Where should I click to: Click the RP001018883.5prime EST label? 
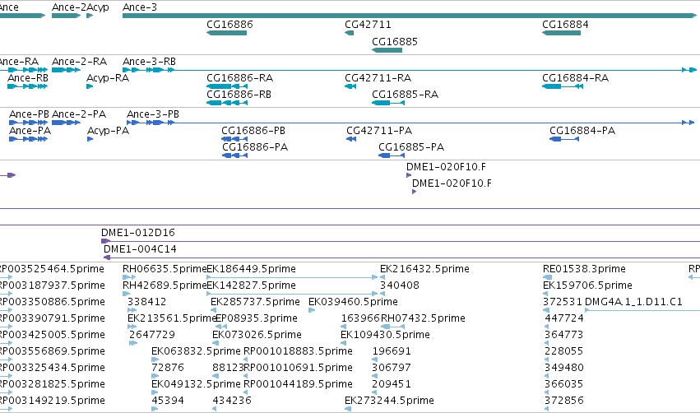[298, 351]
